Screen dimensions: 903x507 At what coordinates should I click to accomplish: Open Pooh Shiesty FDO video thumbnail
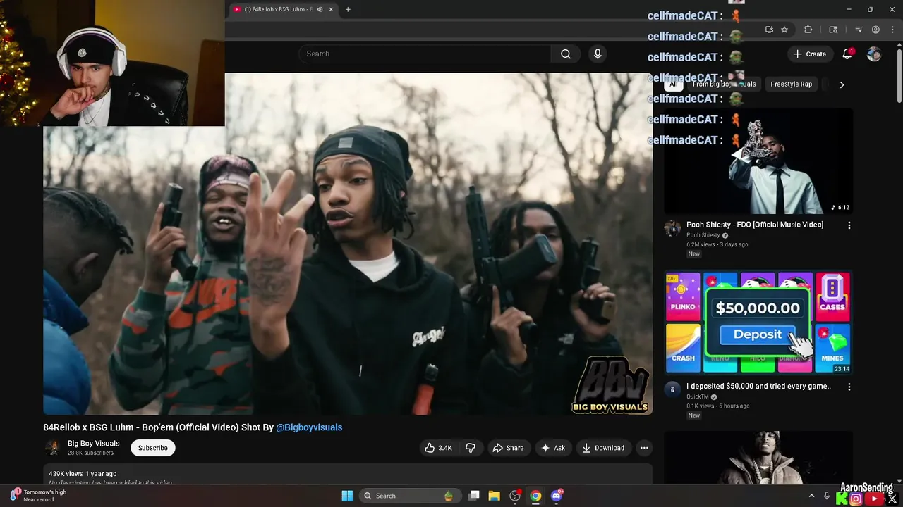point(758,161)
